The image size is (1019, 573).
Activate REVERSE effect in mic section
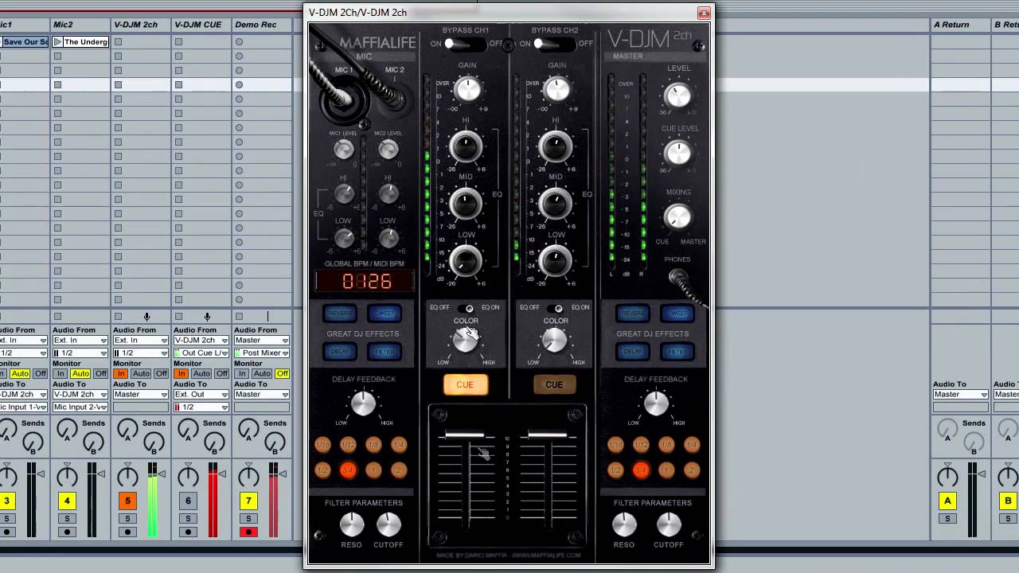[340, 314]
